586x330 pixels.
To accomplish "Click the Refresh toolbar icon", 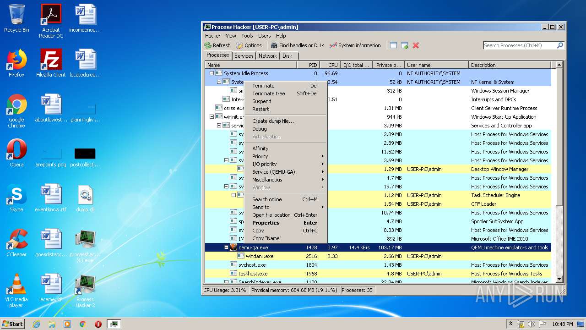I will pyautogui.click(x=208, y=45).
